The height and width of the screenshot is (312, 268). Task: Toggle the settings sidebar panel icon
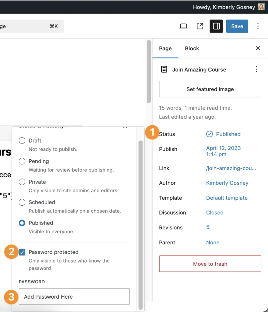point(216,26)
